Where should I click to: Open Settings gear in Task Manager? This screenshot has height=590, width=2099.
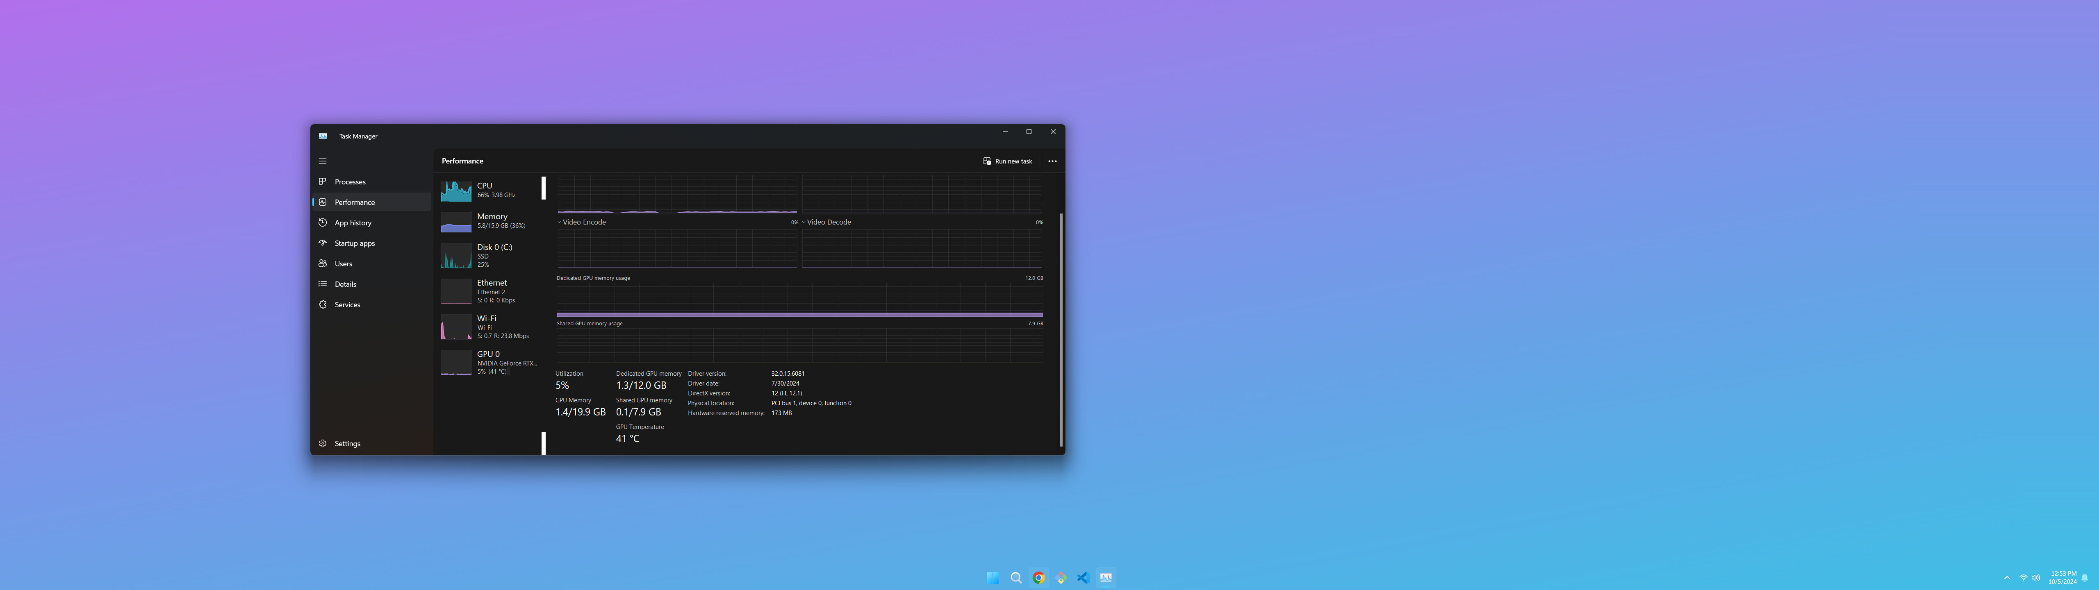pos(323,443)
